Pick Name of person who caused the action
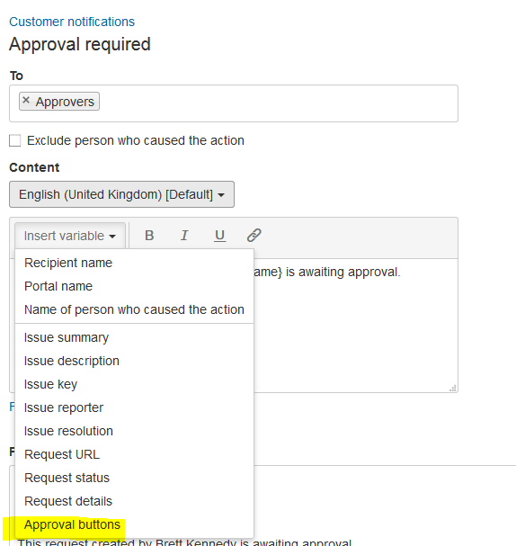 tap(134, 309)
